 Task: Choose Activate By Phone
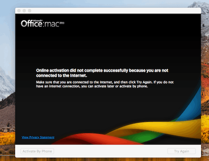(37, 151)
